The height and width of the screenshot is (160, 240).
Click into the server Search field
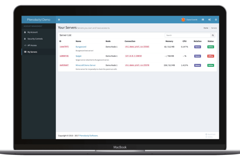click(x=188, y=35)
